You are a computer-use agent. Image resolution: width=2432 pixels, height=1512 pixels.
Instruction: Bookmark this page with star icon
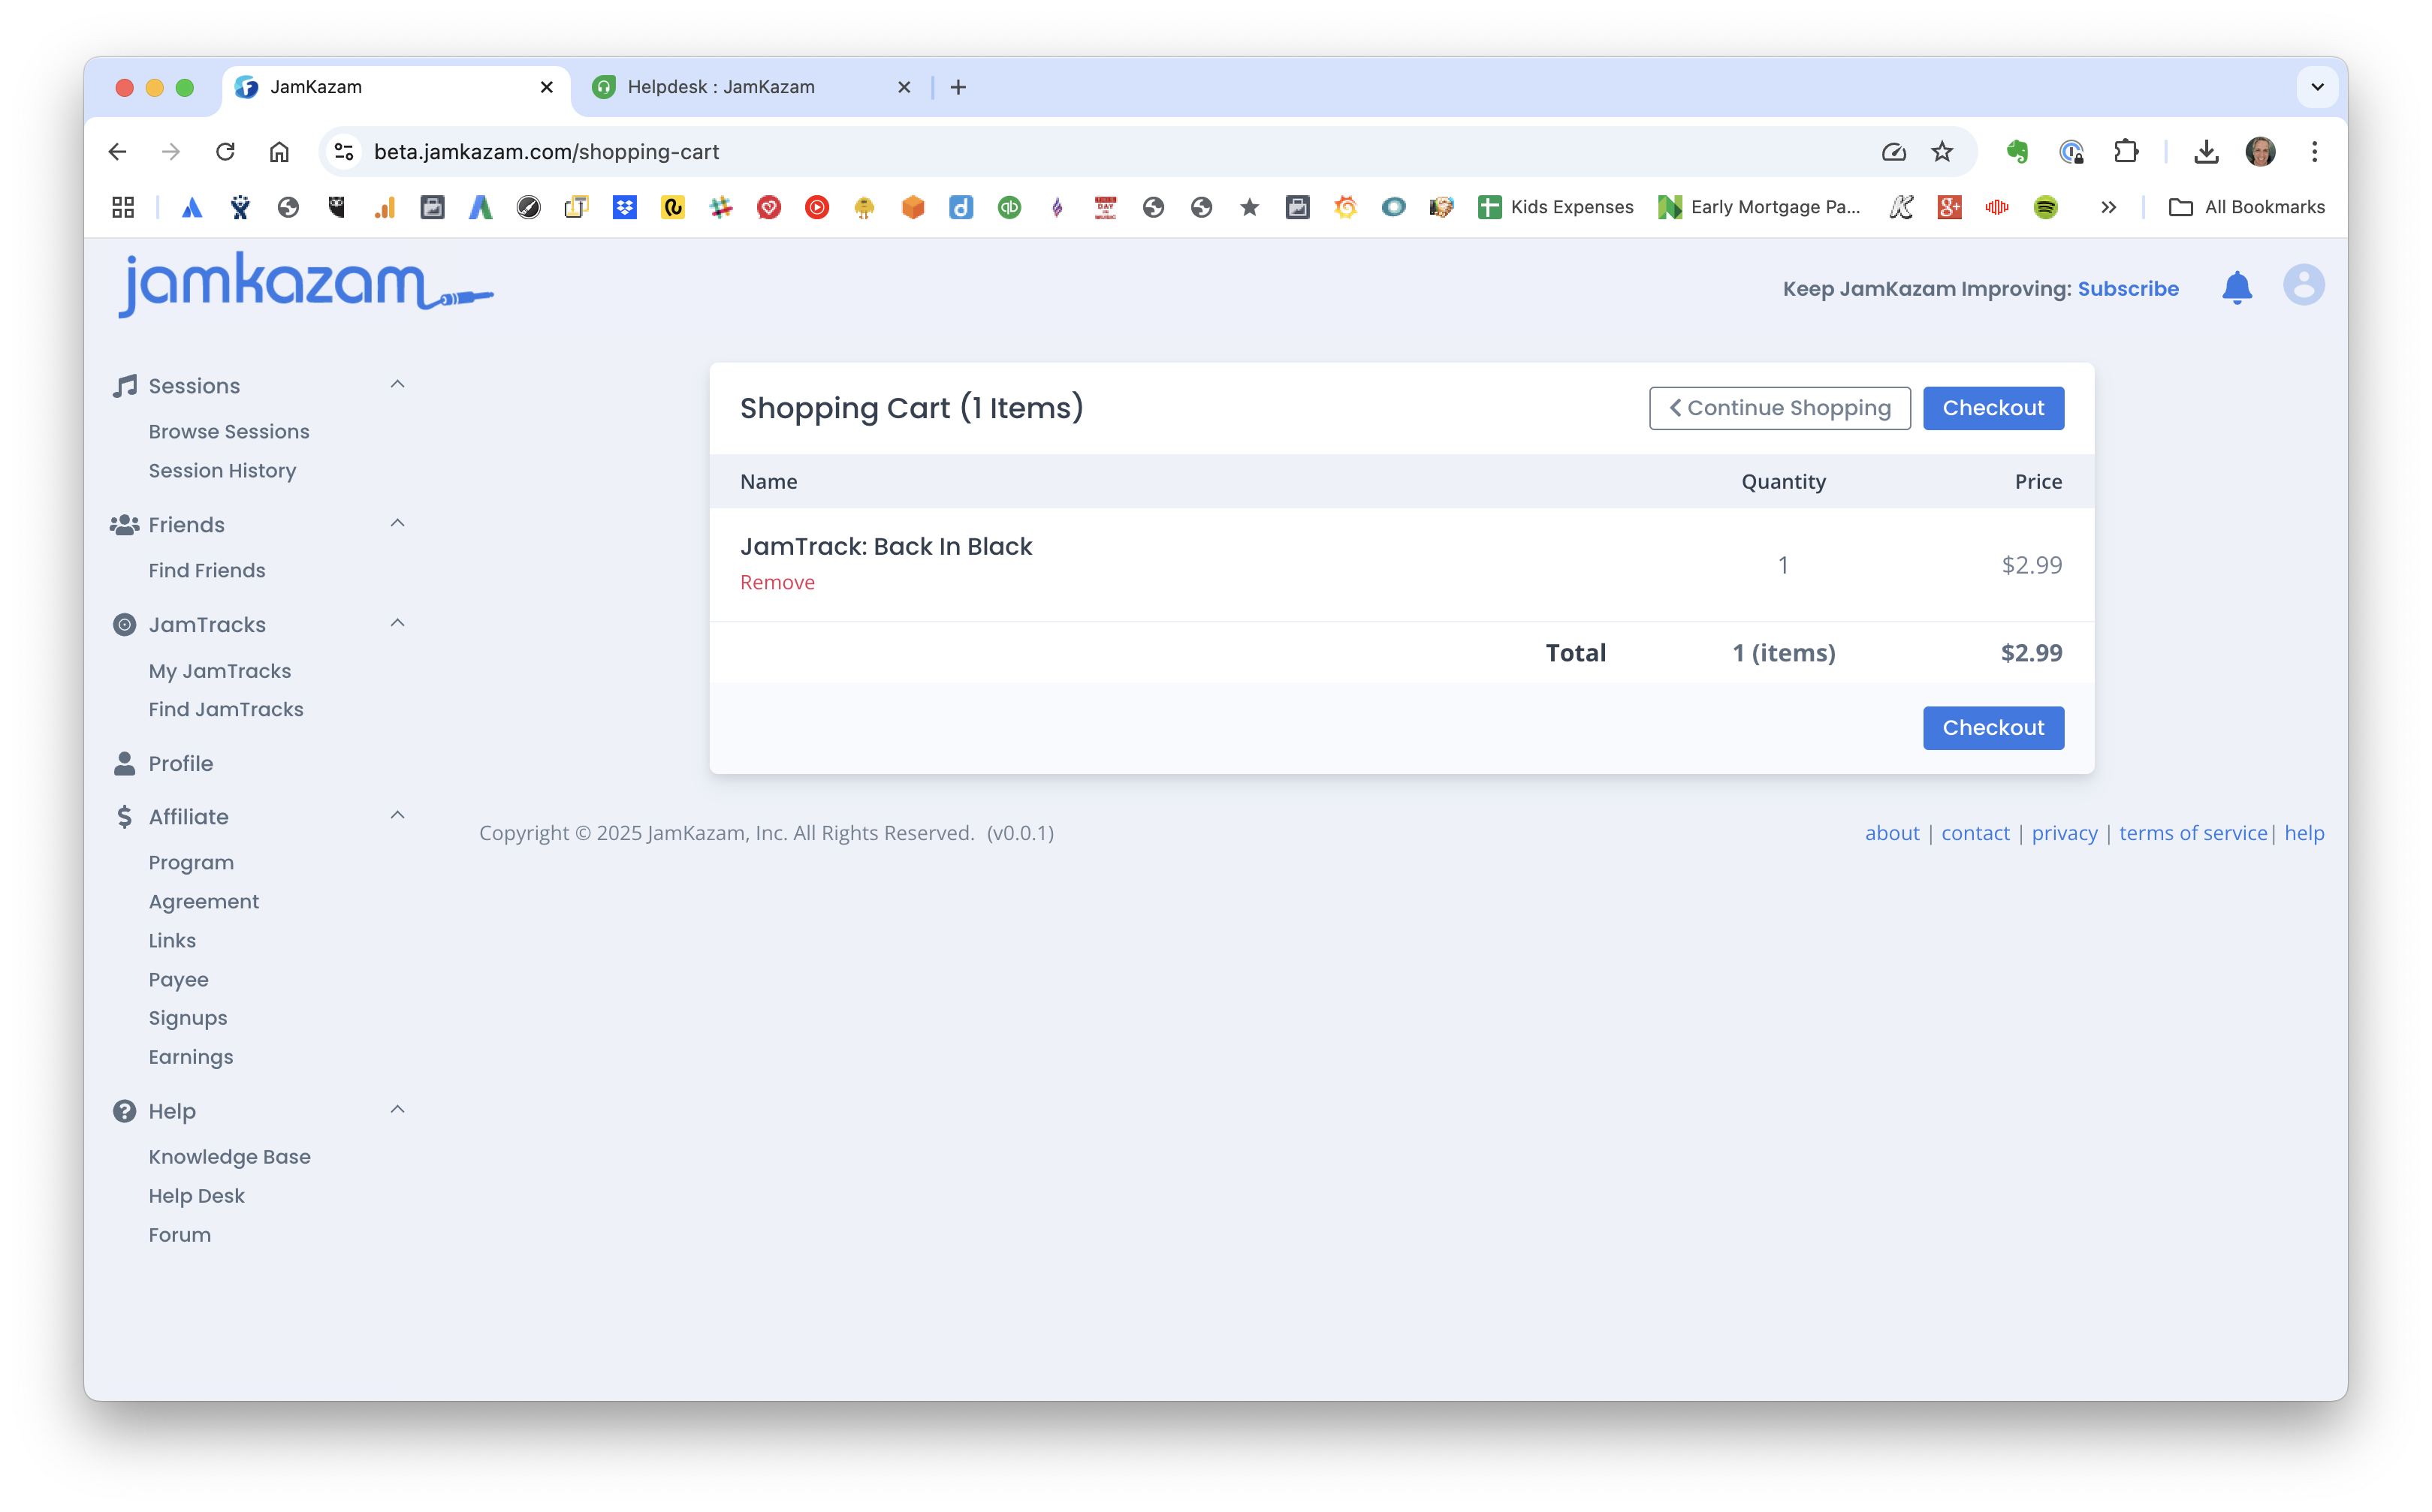click(1942, 152)
